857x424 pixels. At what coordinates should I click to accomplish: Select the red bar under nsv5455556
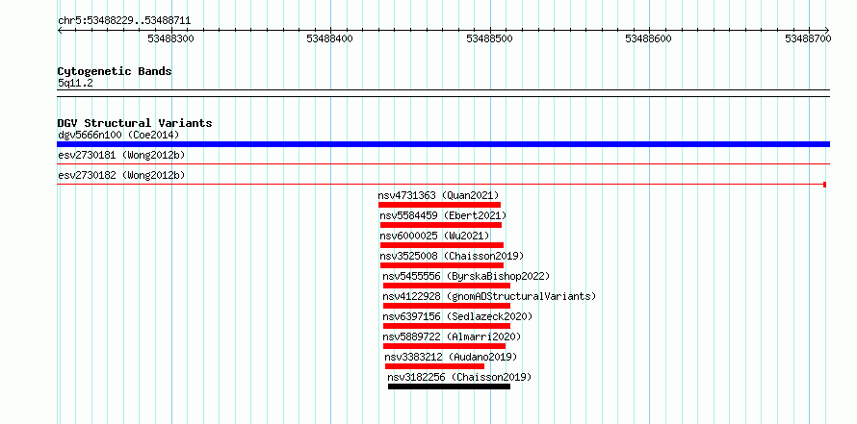click(x=447, y=286)
